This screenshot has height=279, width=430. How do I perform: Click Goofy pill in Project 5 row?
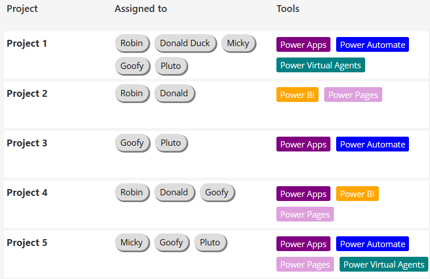172,243
